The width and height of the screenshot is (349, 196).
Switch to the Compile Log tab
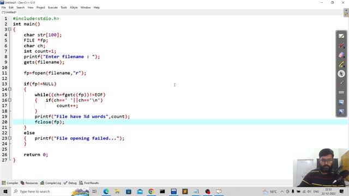coord(51,183)
